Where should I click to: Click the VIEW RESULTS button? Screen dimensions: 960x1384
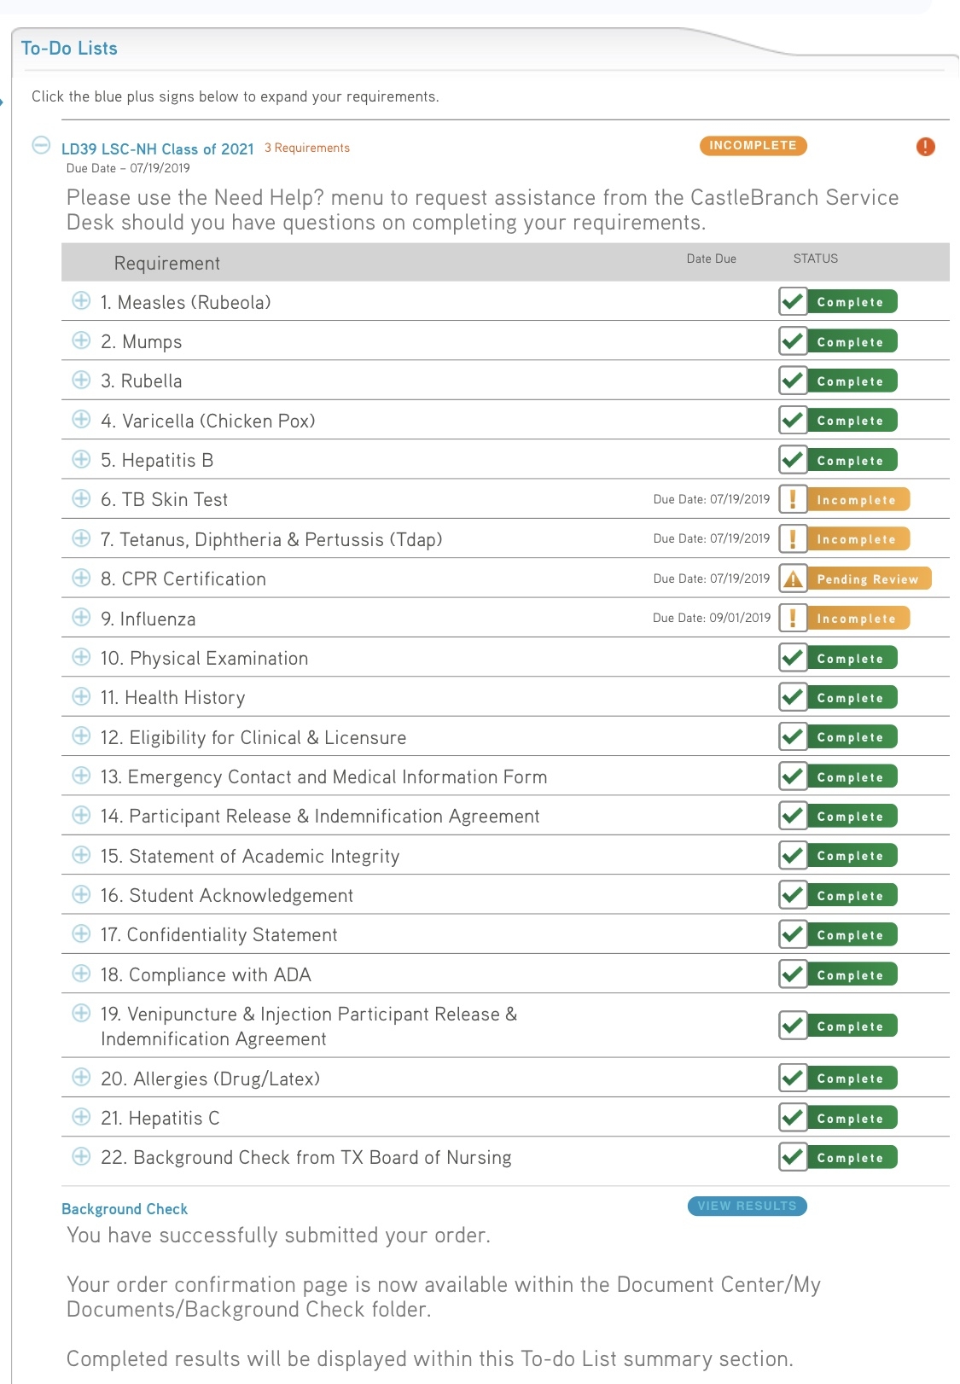point(747,1206)
